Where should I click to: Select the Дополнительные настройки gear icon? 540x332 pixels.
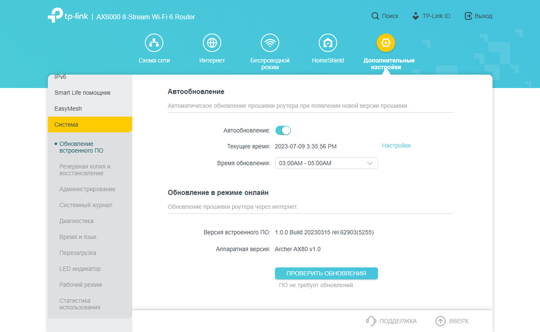click(386, 43)
